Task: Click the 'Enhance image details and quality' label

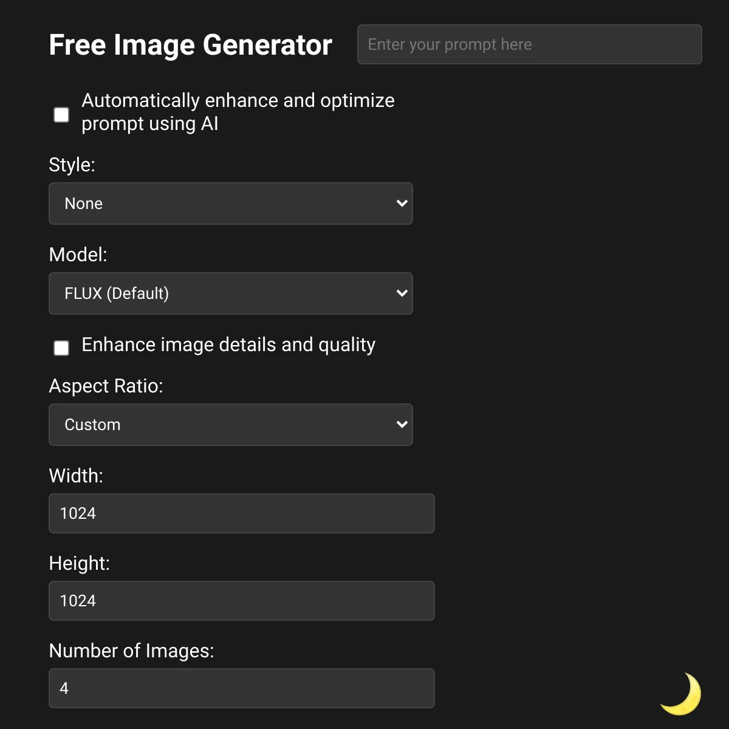Action: pyautogui.click(x=228, y=345)
